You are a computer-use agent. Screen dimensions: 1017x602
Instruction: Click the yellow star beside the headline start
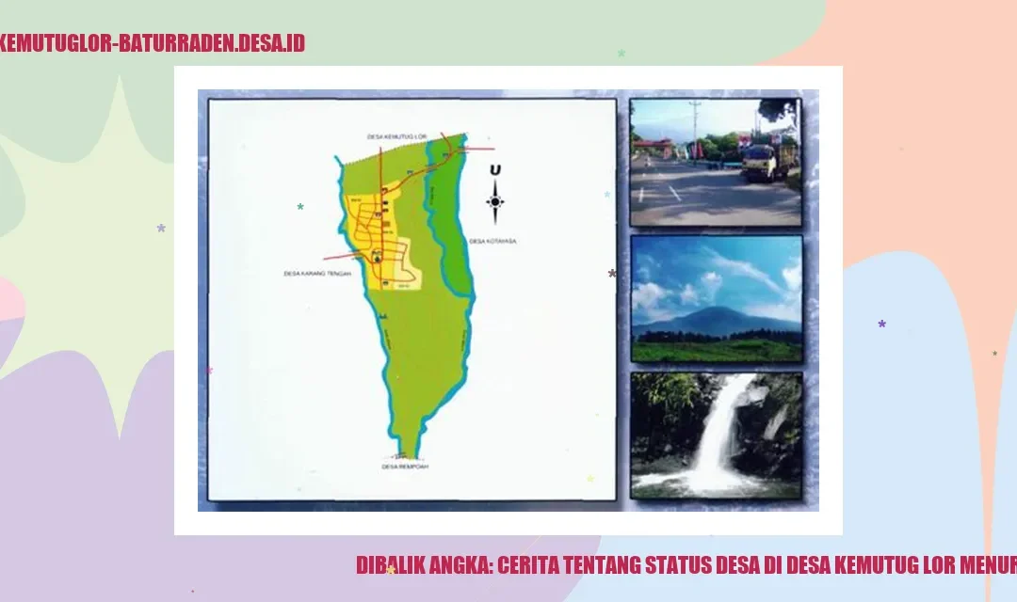pos(391,570)
